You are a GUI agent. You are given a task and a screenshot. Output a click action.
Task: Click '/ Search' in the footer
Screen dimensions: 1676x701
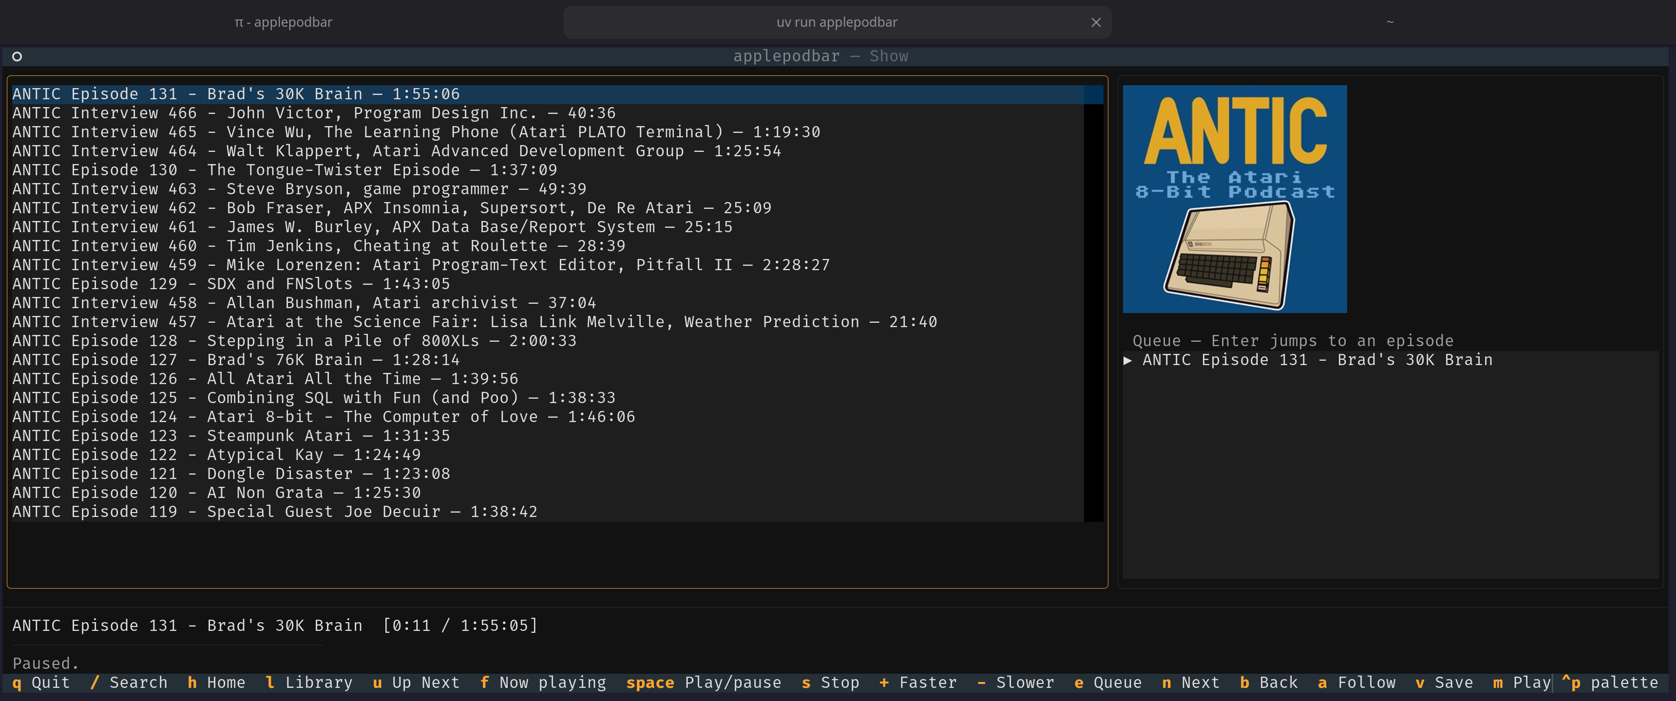tap(129, 682)
